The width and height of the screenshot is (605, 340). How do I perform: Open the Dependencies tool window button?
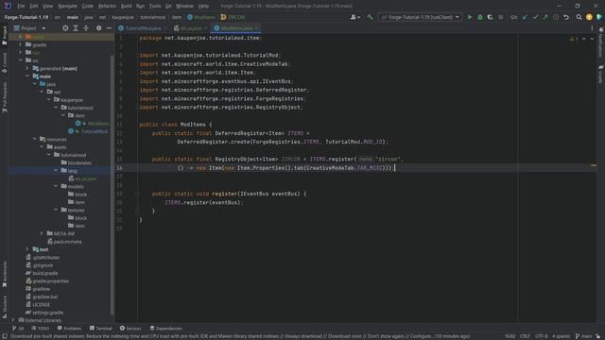(166, 329)
